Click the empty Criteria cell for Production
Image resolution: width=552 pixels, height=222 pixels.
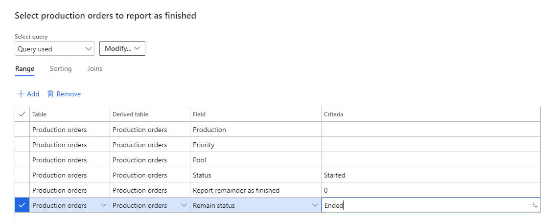431,130
